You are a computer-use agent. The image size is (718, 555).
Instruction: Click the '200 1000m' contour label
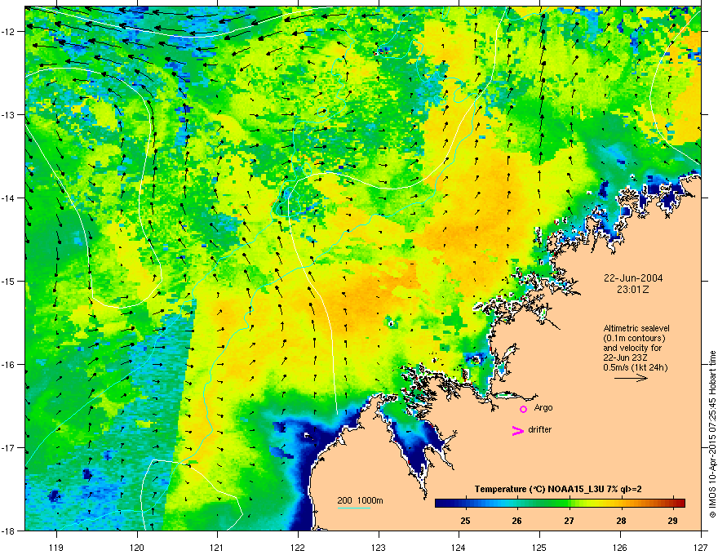[x=360, y=500]
